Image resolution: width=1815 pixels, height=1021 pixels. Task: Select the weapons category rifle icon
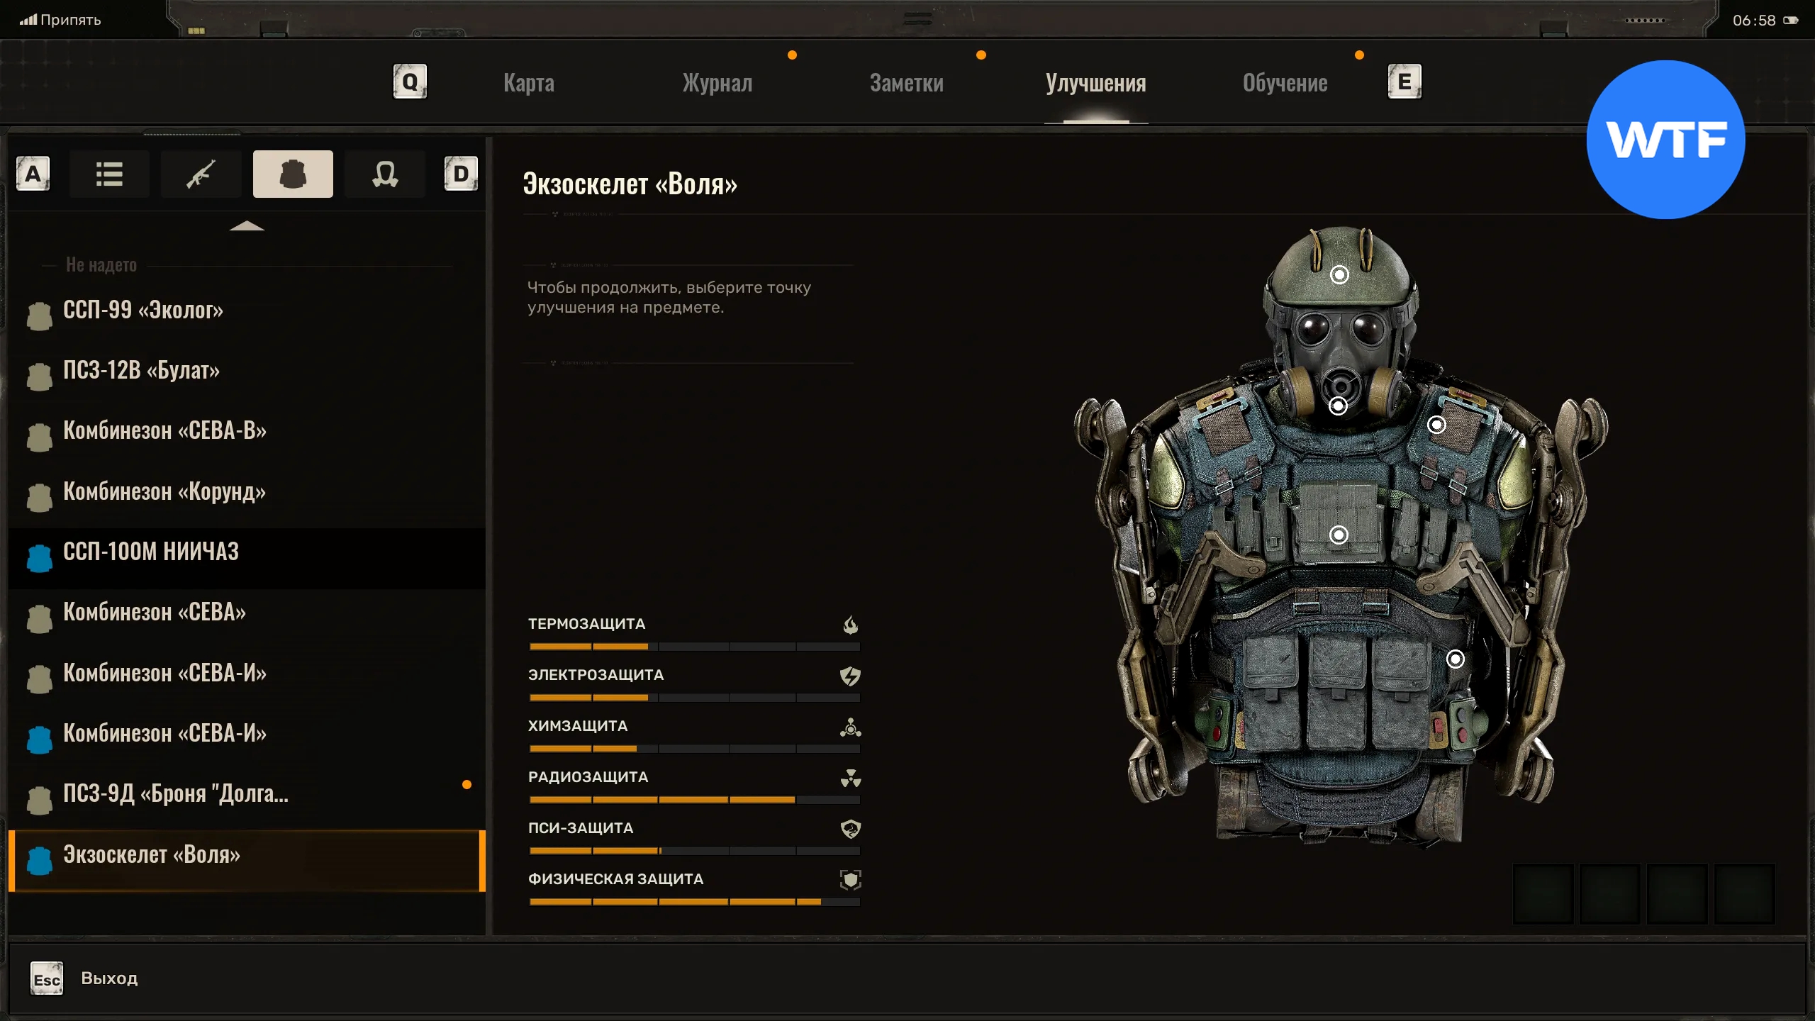pyautogui.click(x=201, y=174)
